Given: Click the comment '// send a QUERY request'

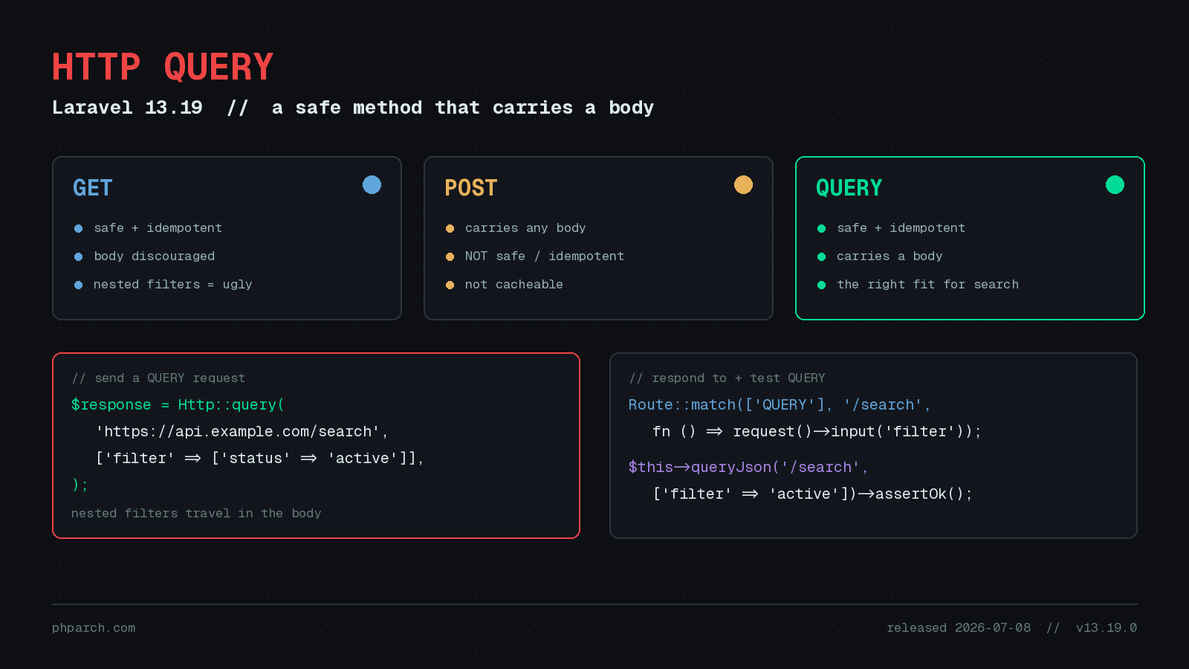Looking at the screenshot, I should click(158, 378).
